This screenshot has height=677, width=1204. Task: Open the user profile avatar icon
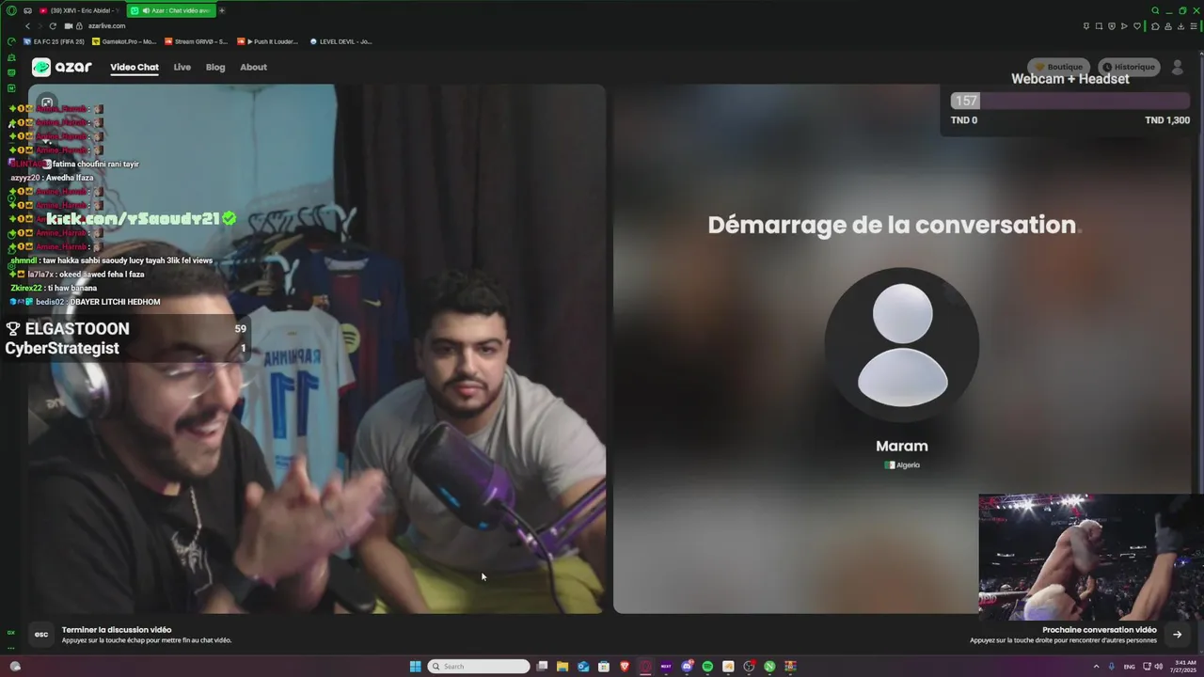[x=1178, y=67]
